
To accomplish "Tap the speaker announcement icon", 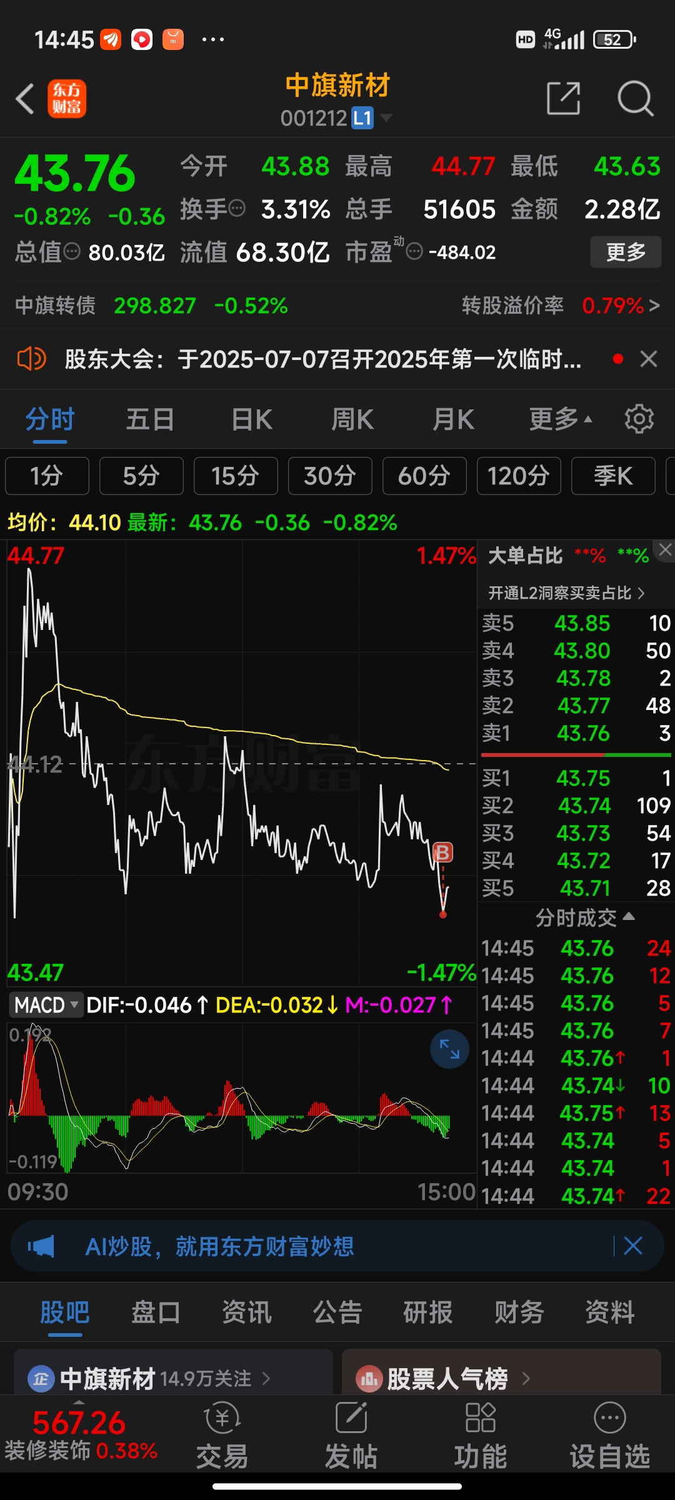I will (31, 359).
